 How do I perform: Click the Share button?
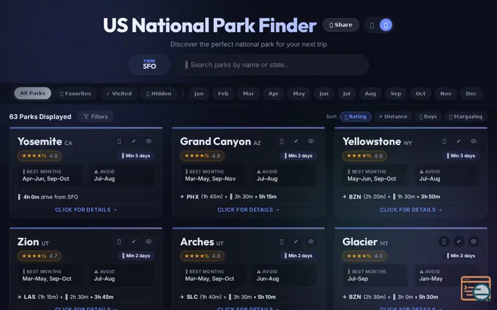pyautogui.click(x=341, y=25)
